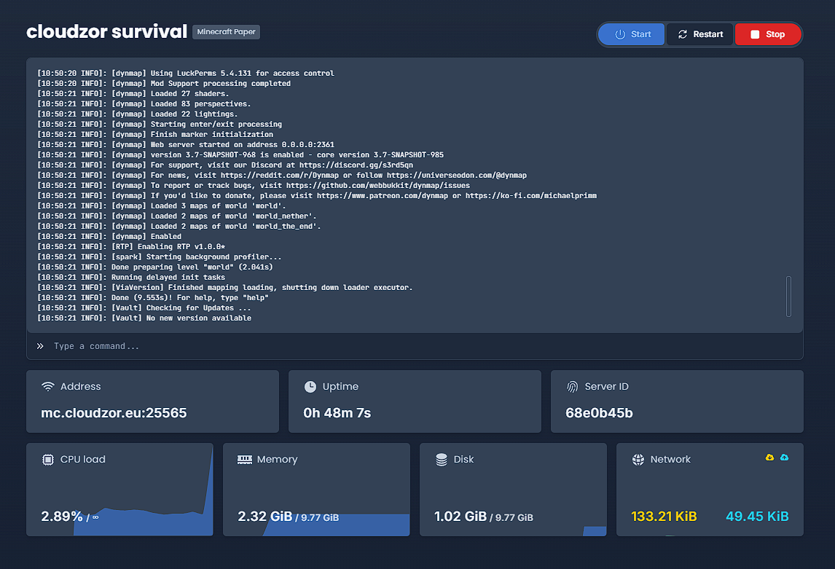Click the 'Disk' card label

coord(464,459)
